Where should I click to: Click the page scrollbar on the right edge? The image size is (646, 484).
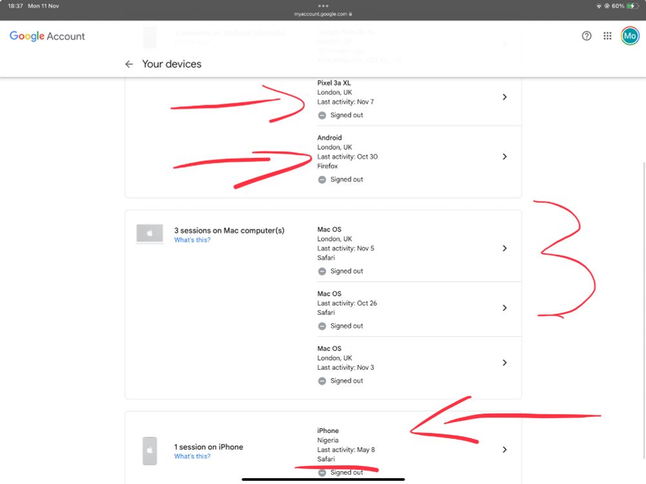[644, 310]
